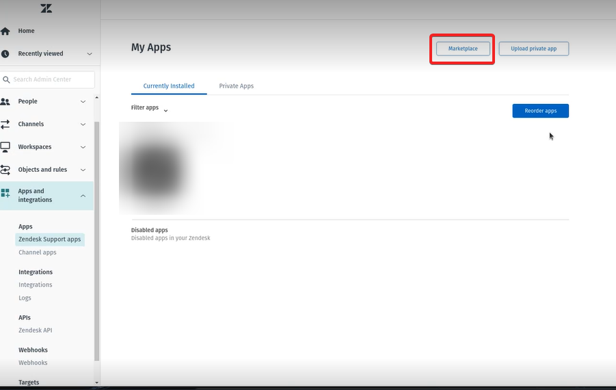616x390 pixels.
Task: Click the blurred installed app thumbnail
Action: (157, 169)
